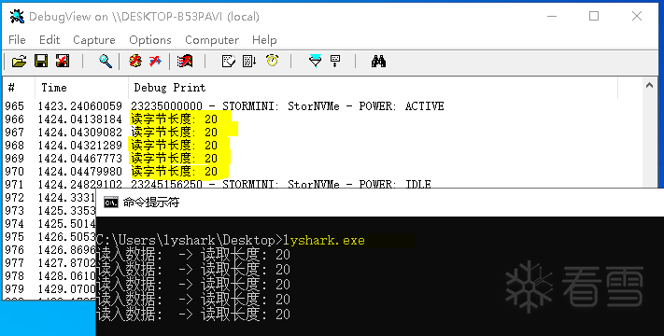
Task: Click the Save As icon with red mark
Action: point(63,62)
